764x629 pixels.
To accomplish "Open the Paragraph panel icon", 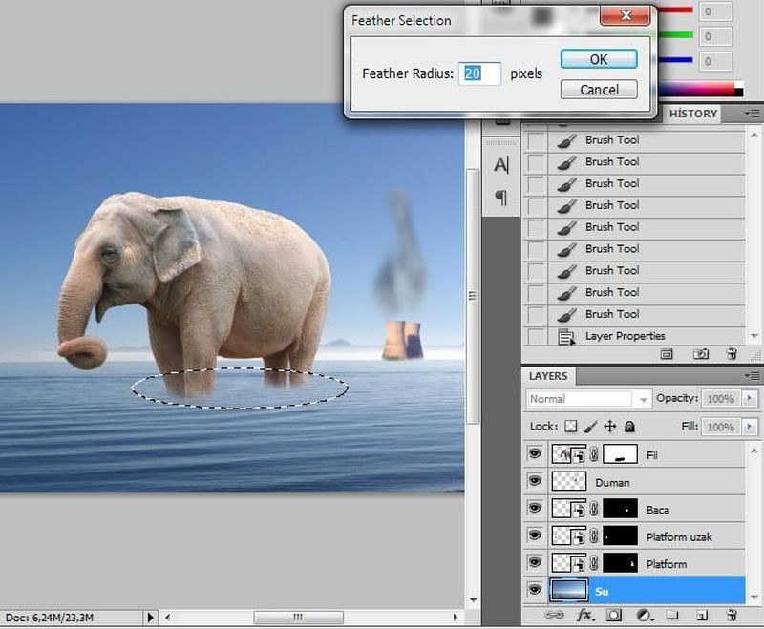I will pyautogui.click(x=501, y=198).
